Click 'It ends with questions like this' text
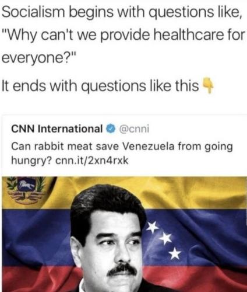This screenshot has width=247, height=292. click(x=100, y=86)
